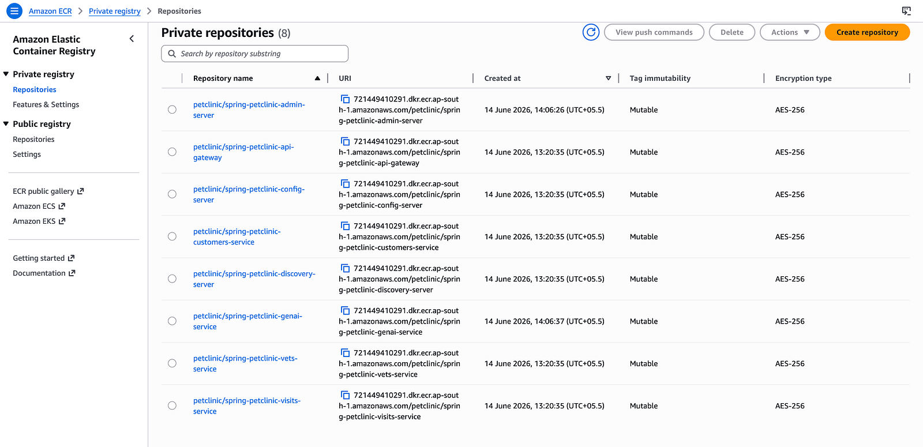
Task: Click external link icon beside ECR public gallery
Action: pos(81,191)
